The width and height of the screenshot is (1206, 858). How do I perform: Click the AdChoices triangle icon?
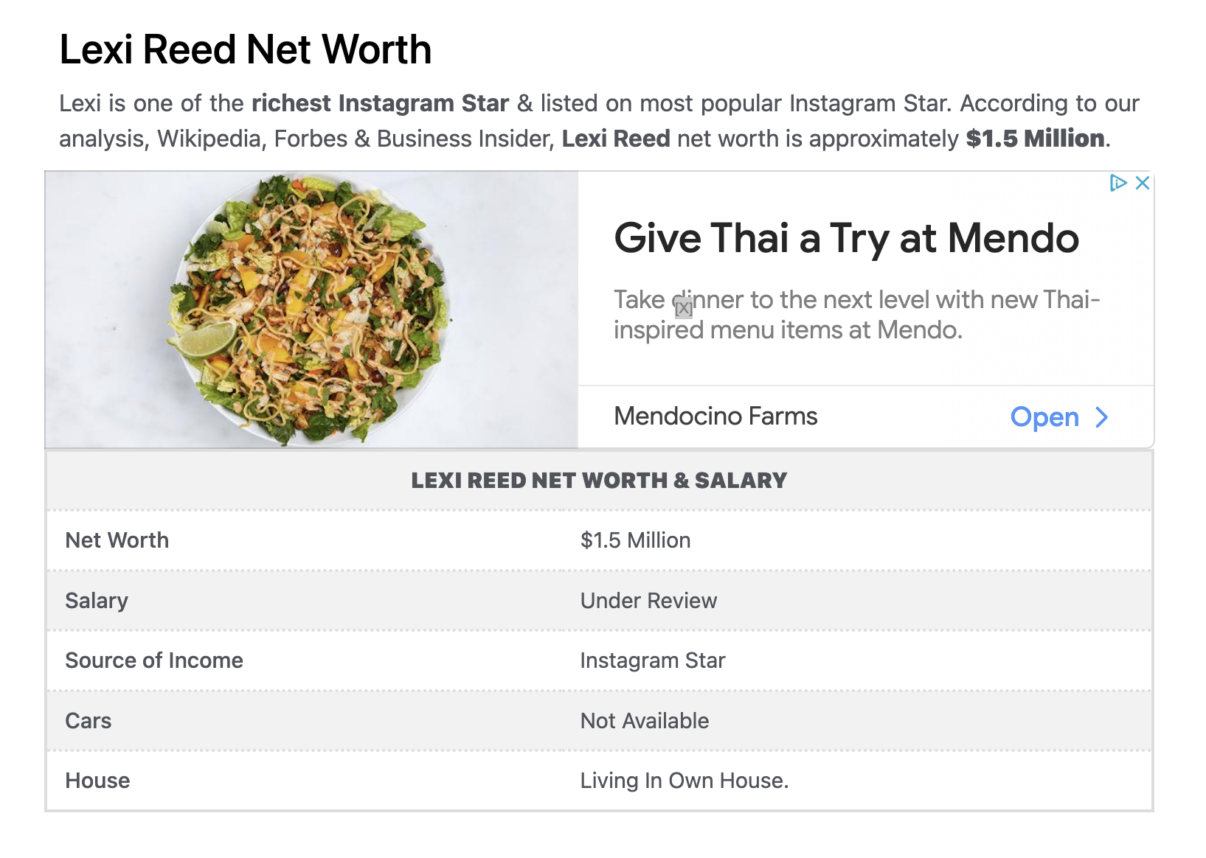click(x=1118, y=183)
